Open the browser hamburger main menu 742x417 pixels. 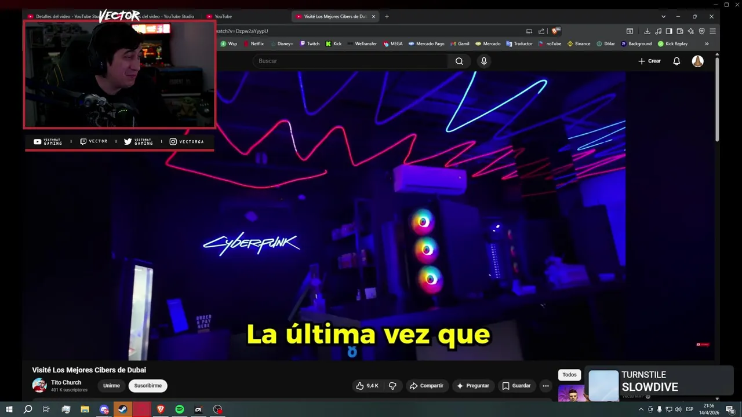tap(712, 31)
